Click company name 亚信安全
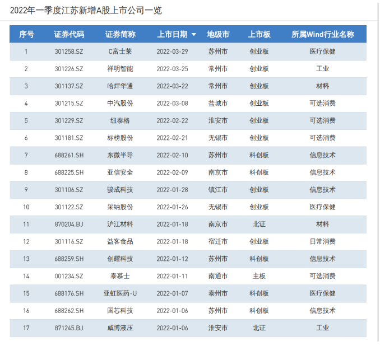 pos(120,172)
